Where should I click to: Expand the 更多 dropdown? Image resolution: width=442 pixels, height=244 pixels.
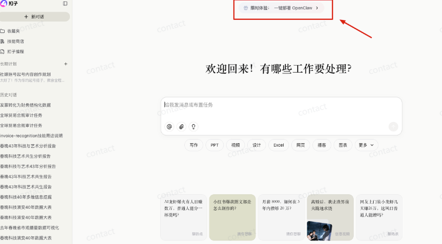coord(366,145)
